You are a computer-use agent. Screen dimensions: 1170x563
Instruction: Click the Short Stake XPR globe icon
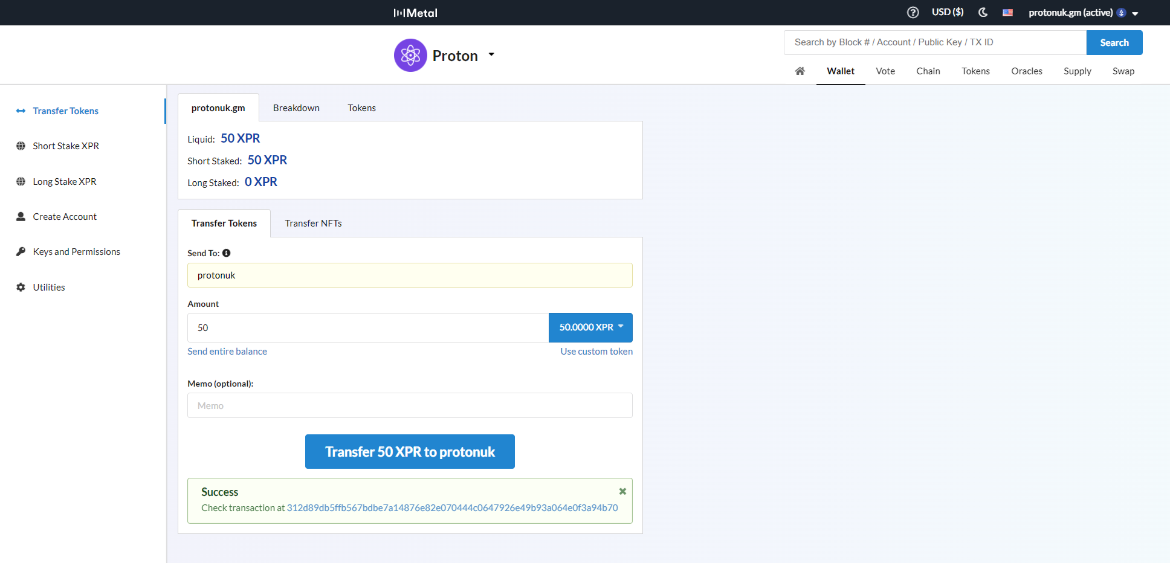tap(21, 146)
